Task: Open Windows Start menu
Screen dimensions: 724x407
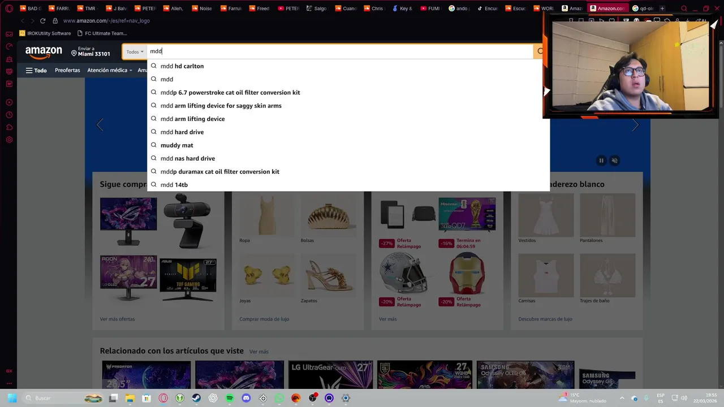Action: pos(12,398)
